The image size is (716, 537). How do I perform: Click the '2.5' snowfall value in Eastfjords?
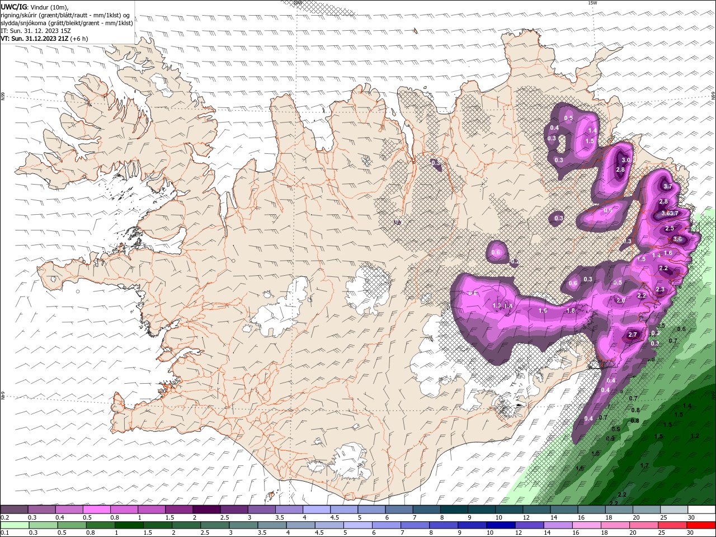point(670,229)
